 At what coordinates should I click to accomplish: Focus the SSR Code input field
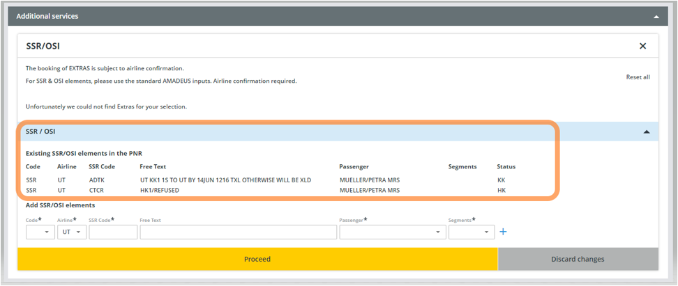pyautogui.click(x=113, y=232)
